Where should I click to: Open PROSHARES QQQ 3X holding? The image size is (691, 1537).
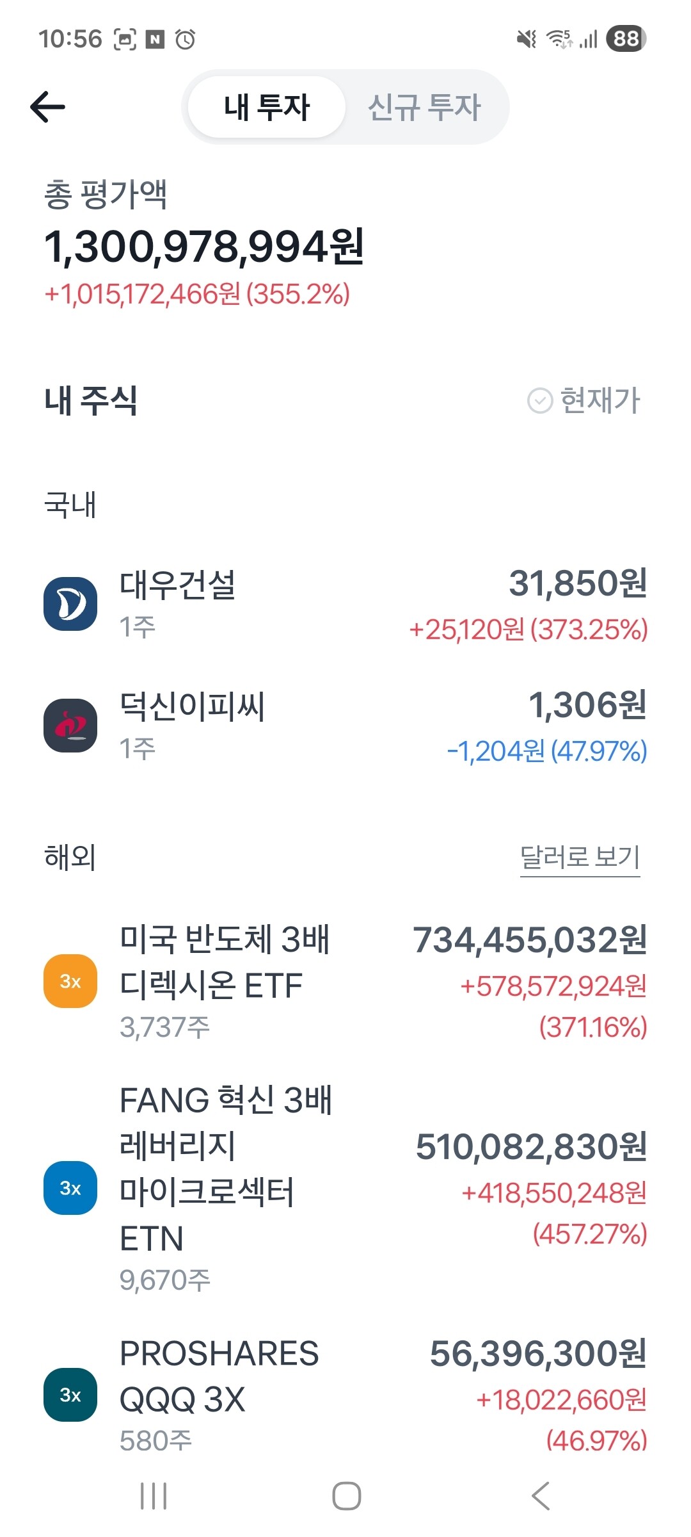pyautogui.click(x=345, y=1395)
